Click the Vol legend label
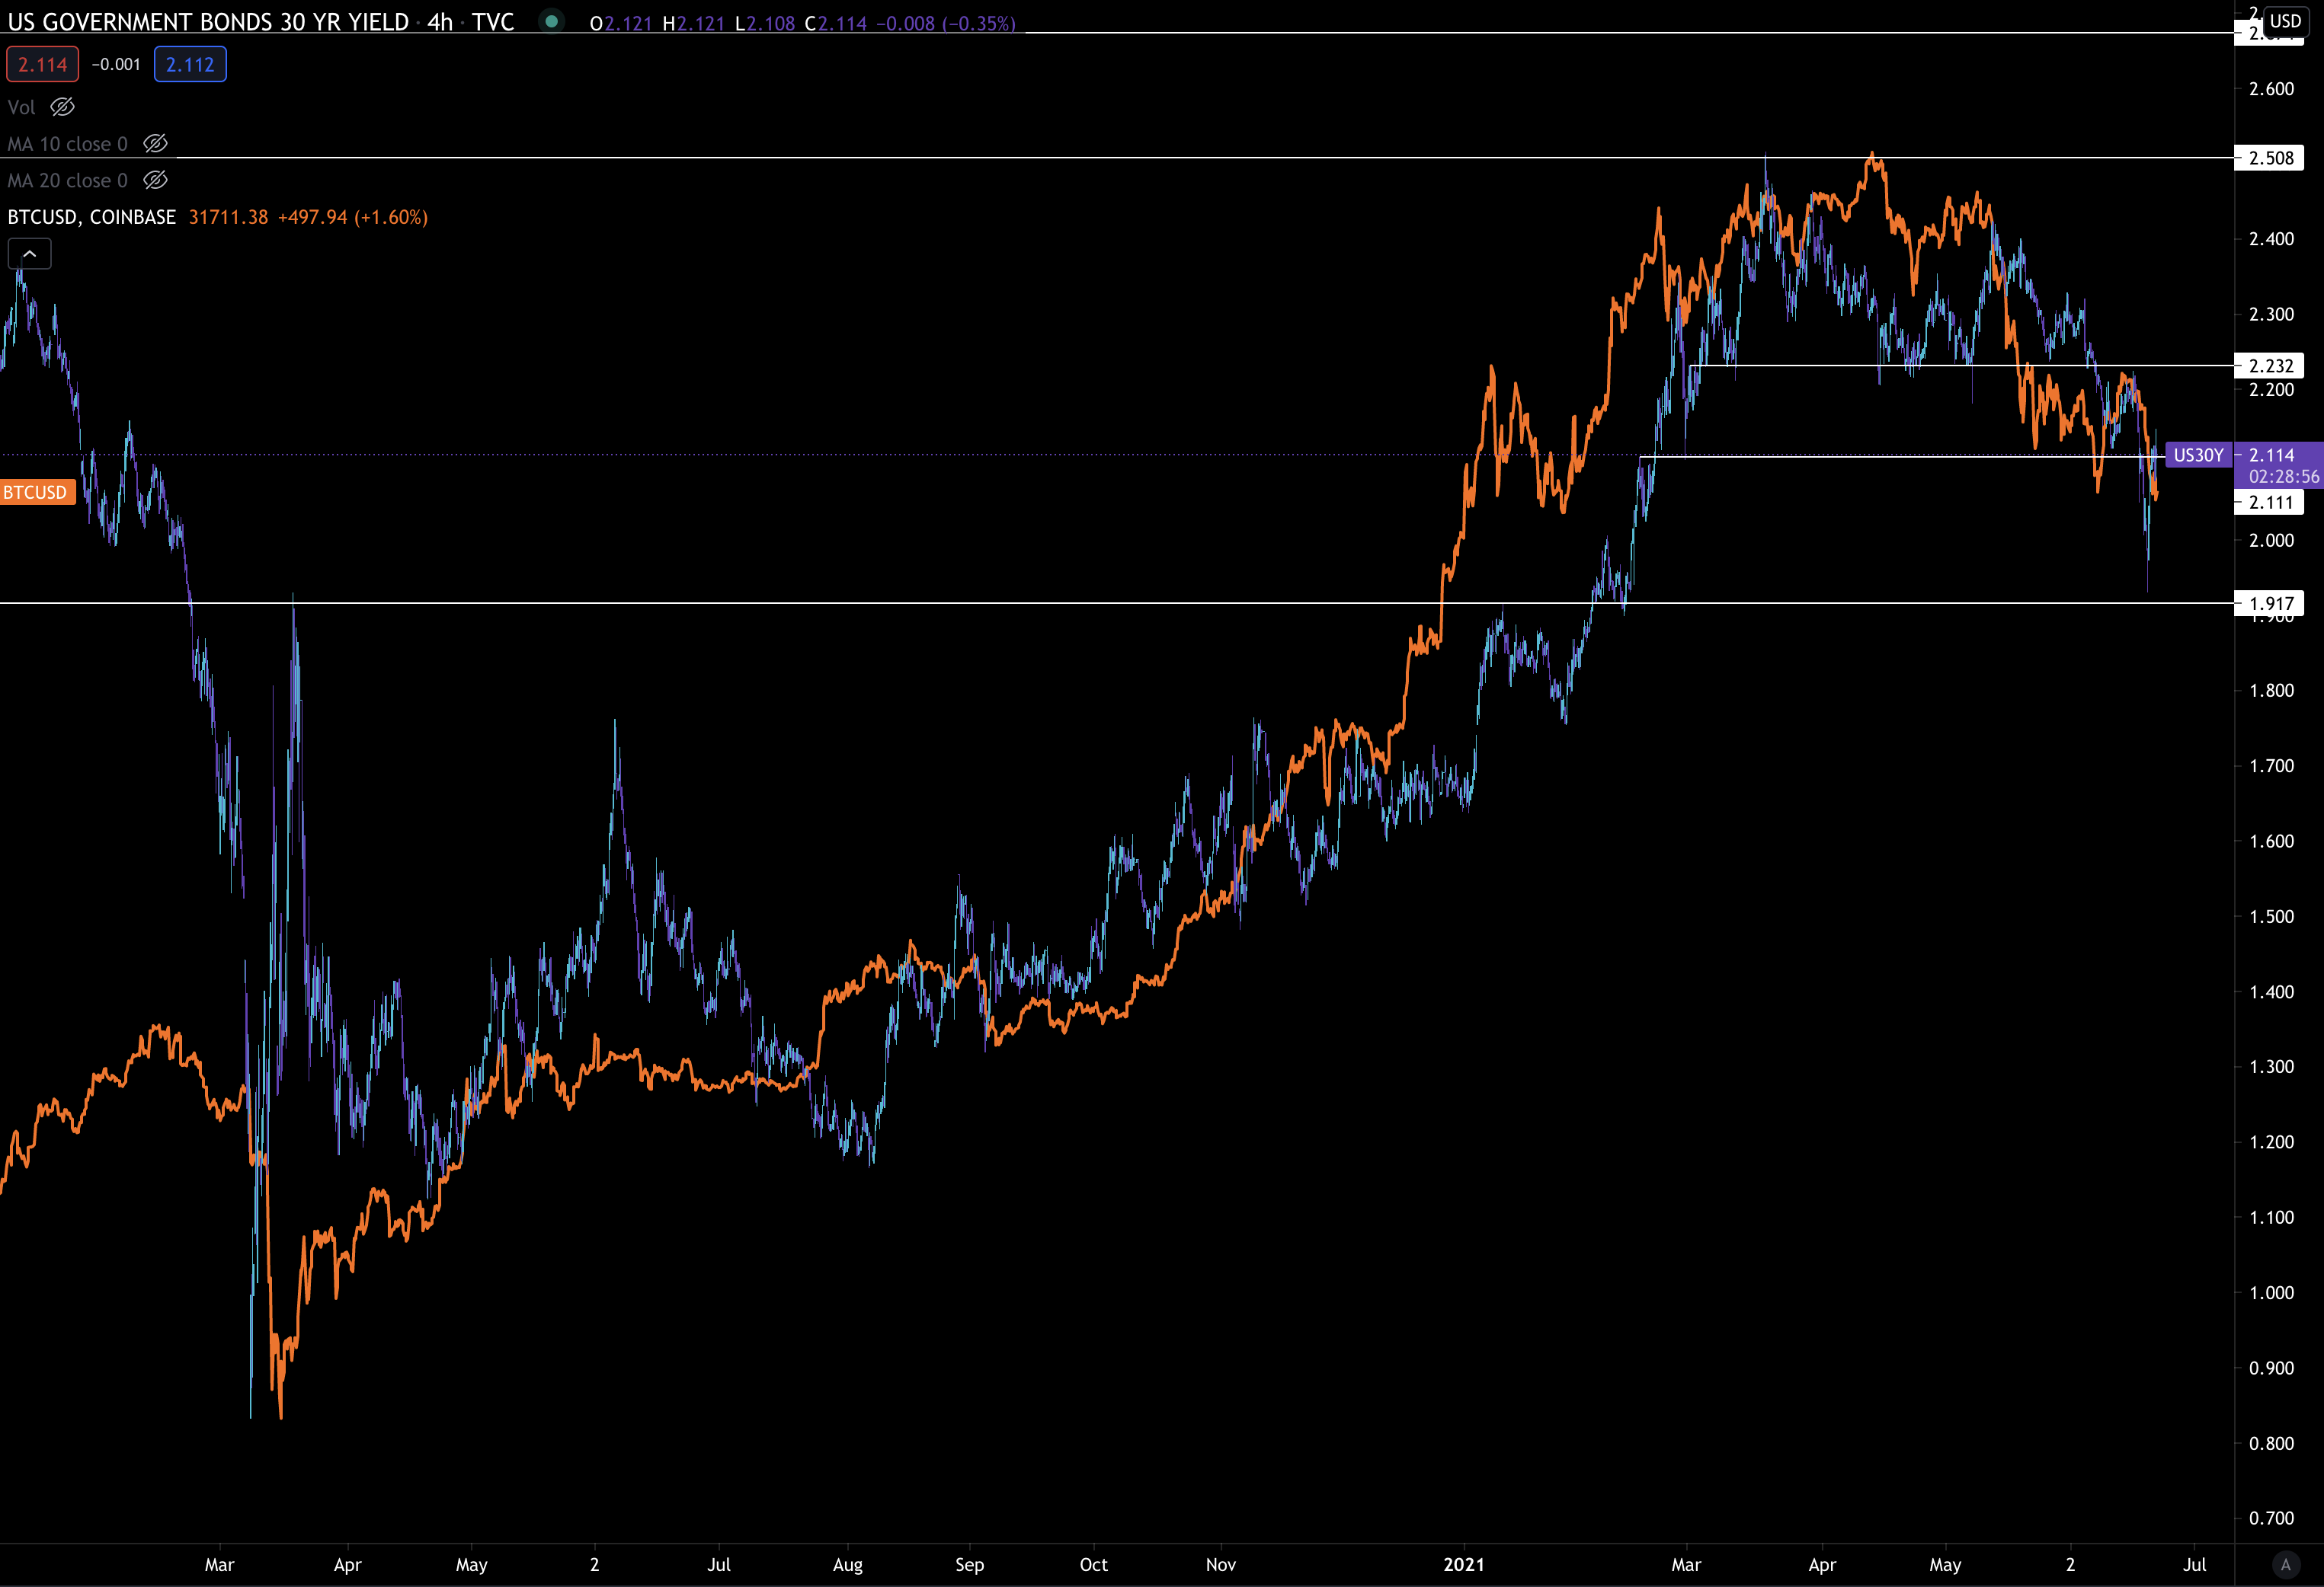The height and width of the screenshot is (1587, 2324). pyautogui.click(x=21, y=107)
